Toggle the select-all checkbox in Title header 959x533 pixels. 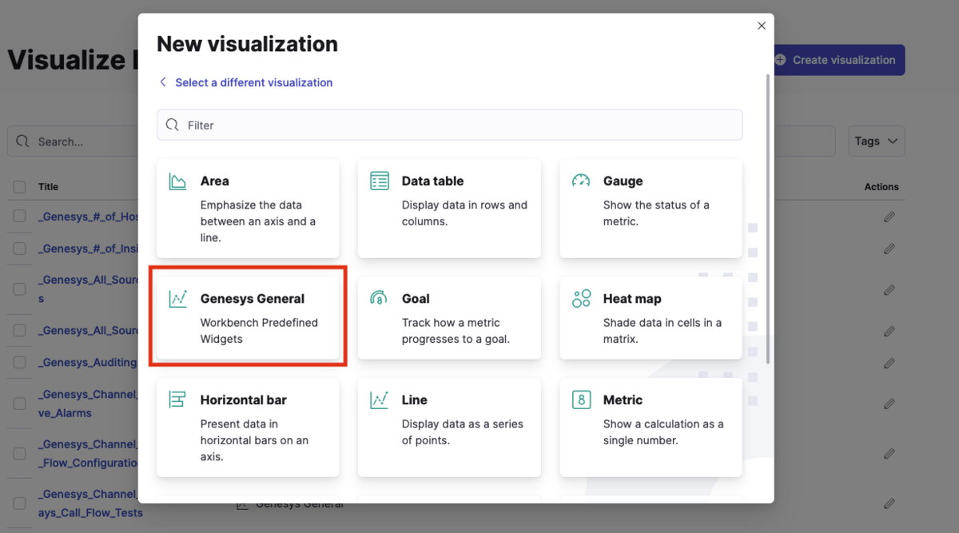19,187
